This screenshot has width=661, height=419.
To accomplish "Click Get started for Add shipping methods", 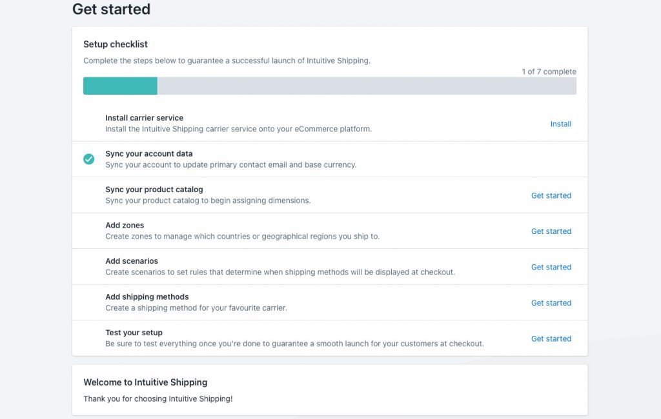I will 551,303.
